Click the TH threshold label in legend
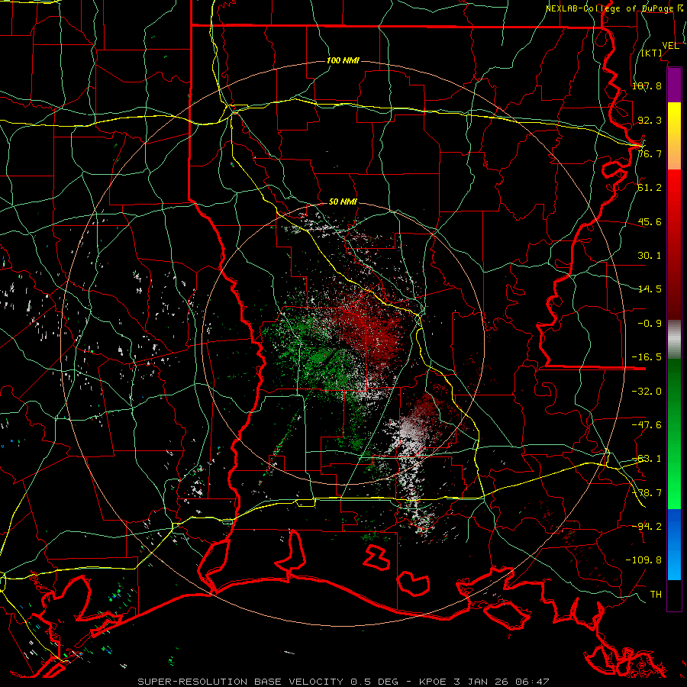Screen dimensions: 687x687 tap(656, 595)
